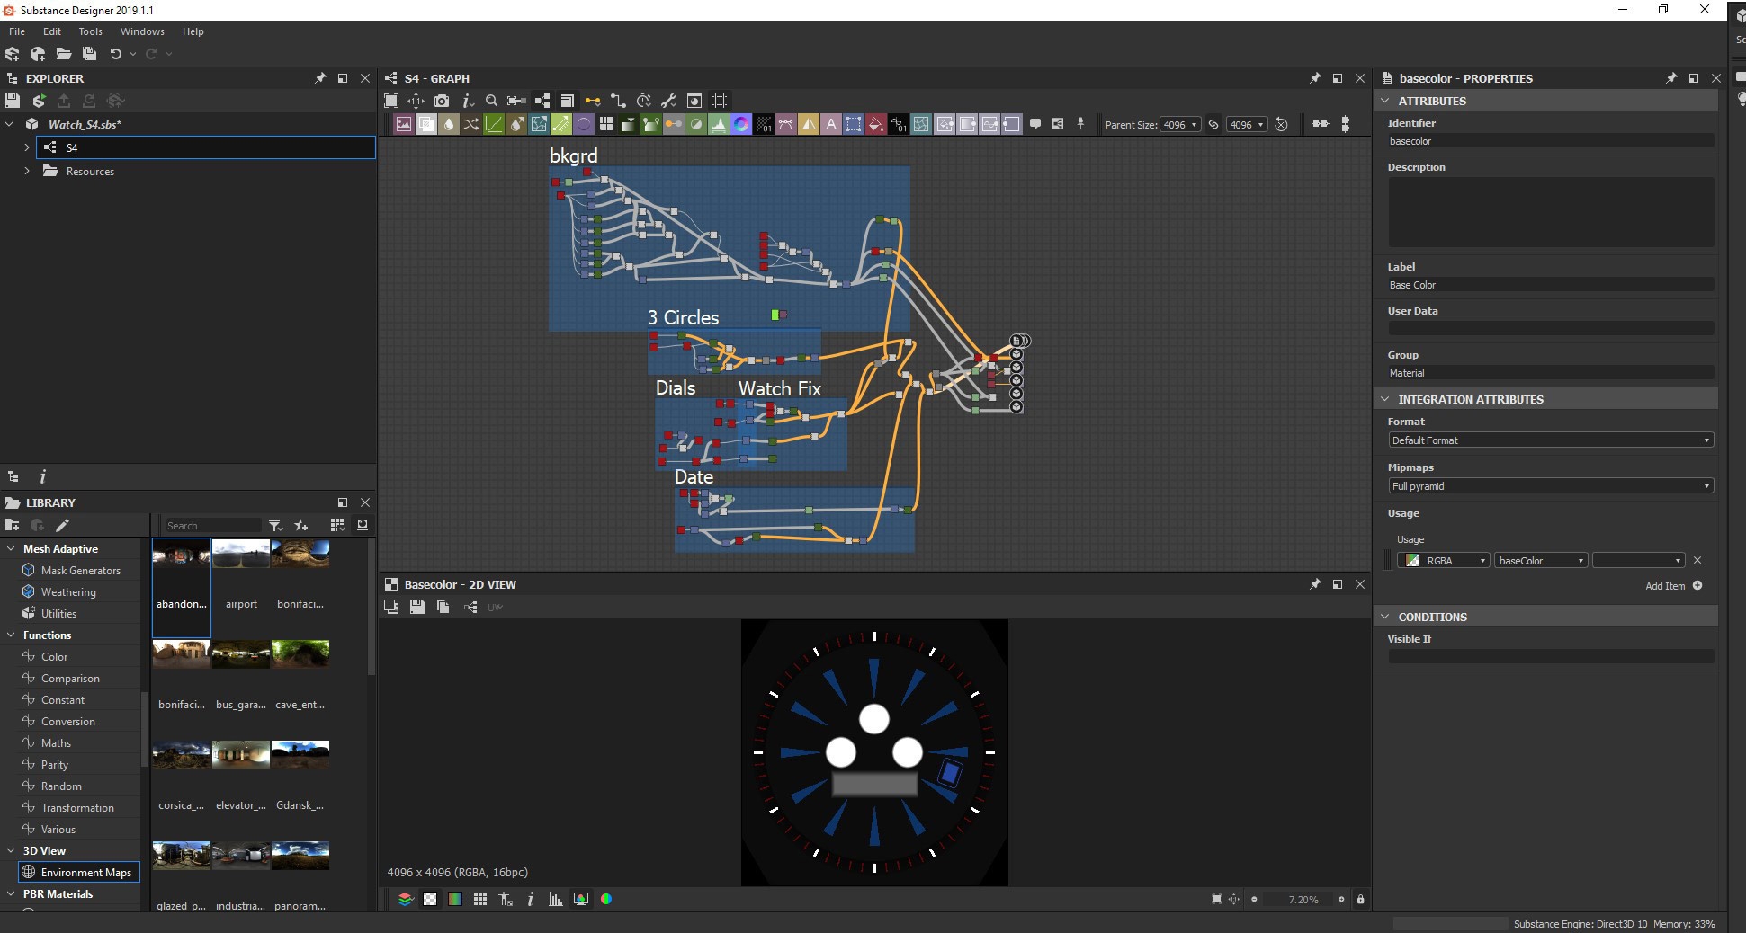This screenshot has height=933, width=1746.
Task: Click the camera snapshot icon in graph toolbar
Action: (x=441, y=101)
